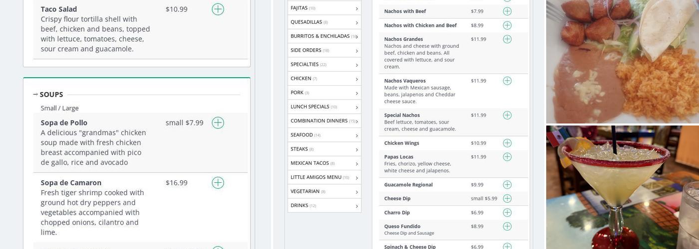Add Queso Fundido to order
Viewport: 699px width, 249px height.
click(x=507, y=227)
